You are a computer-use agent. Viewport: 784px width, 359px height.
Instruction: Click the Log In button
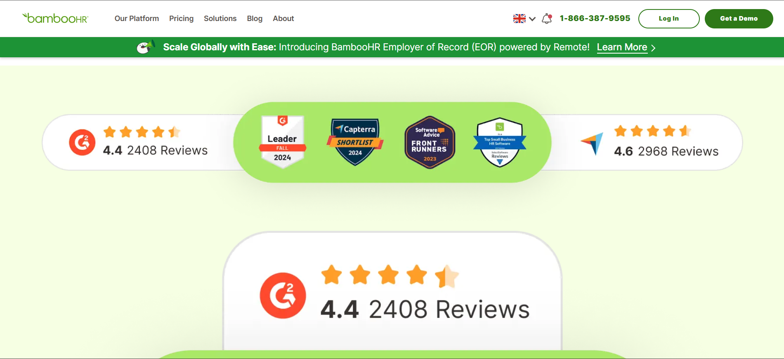click(669, 19)
